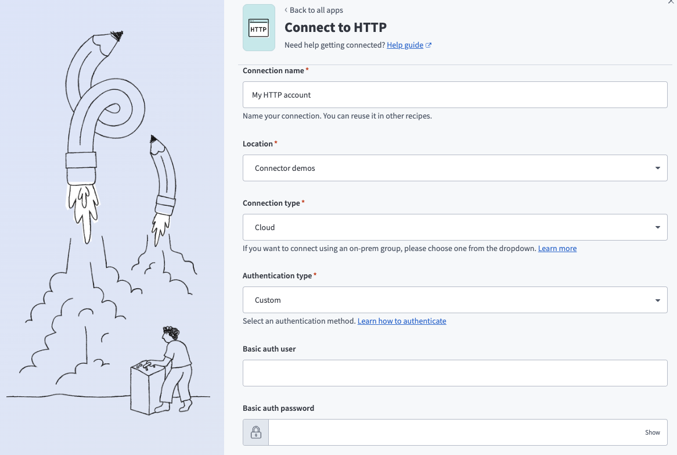
Task: Show the Basic auth password
Action: tap(652, 432)
